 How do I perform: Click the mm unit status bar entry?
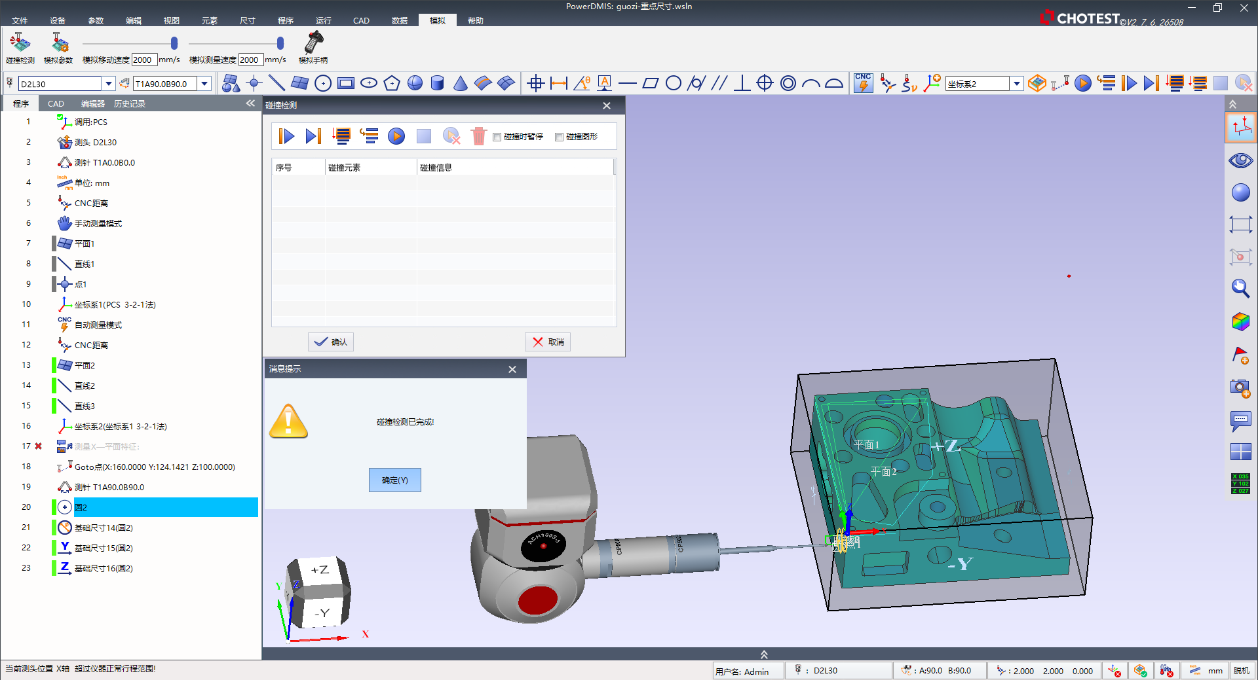[1206, 671]
